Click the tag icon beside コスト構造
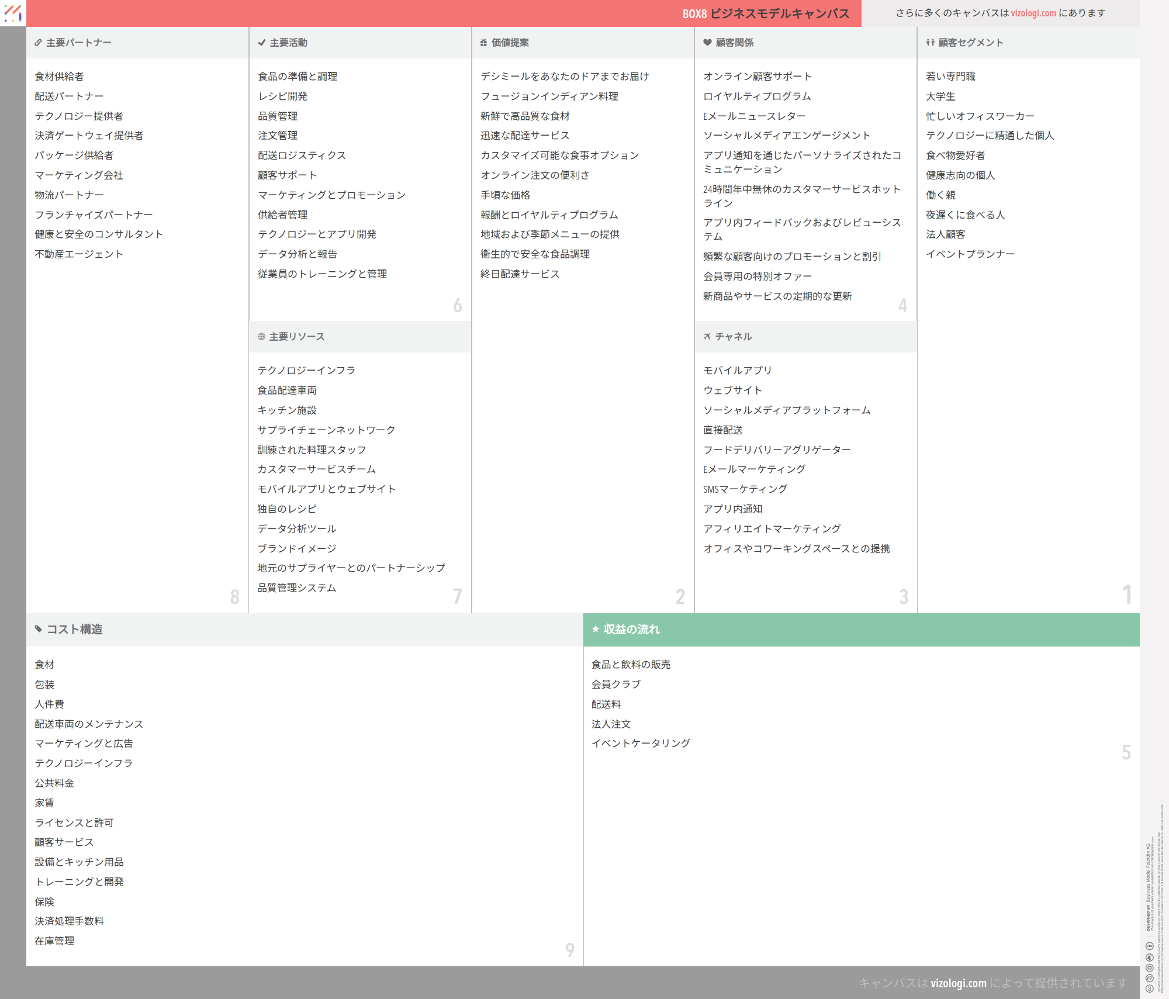This screenshot has width=1169, height=999. point(39,630)
